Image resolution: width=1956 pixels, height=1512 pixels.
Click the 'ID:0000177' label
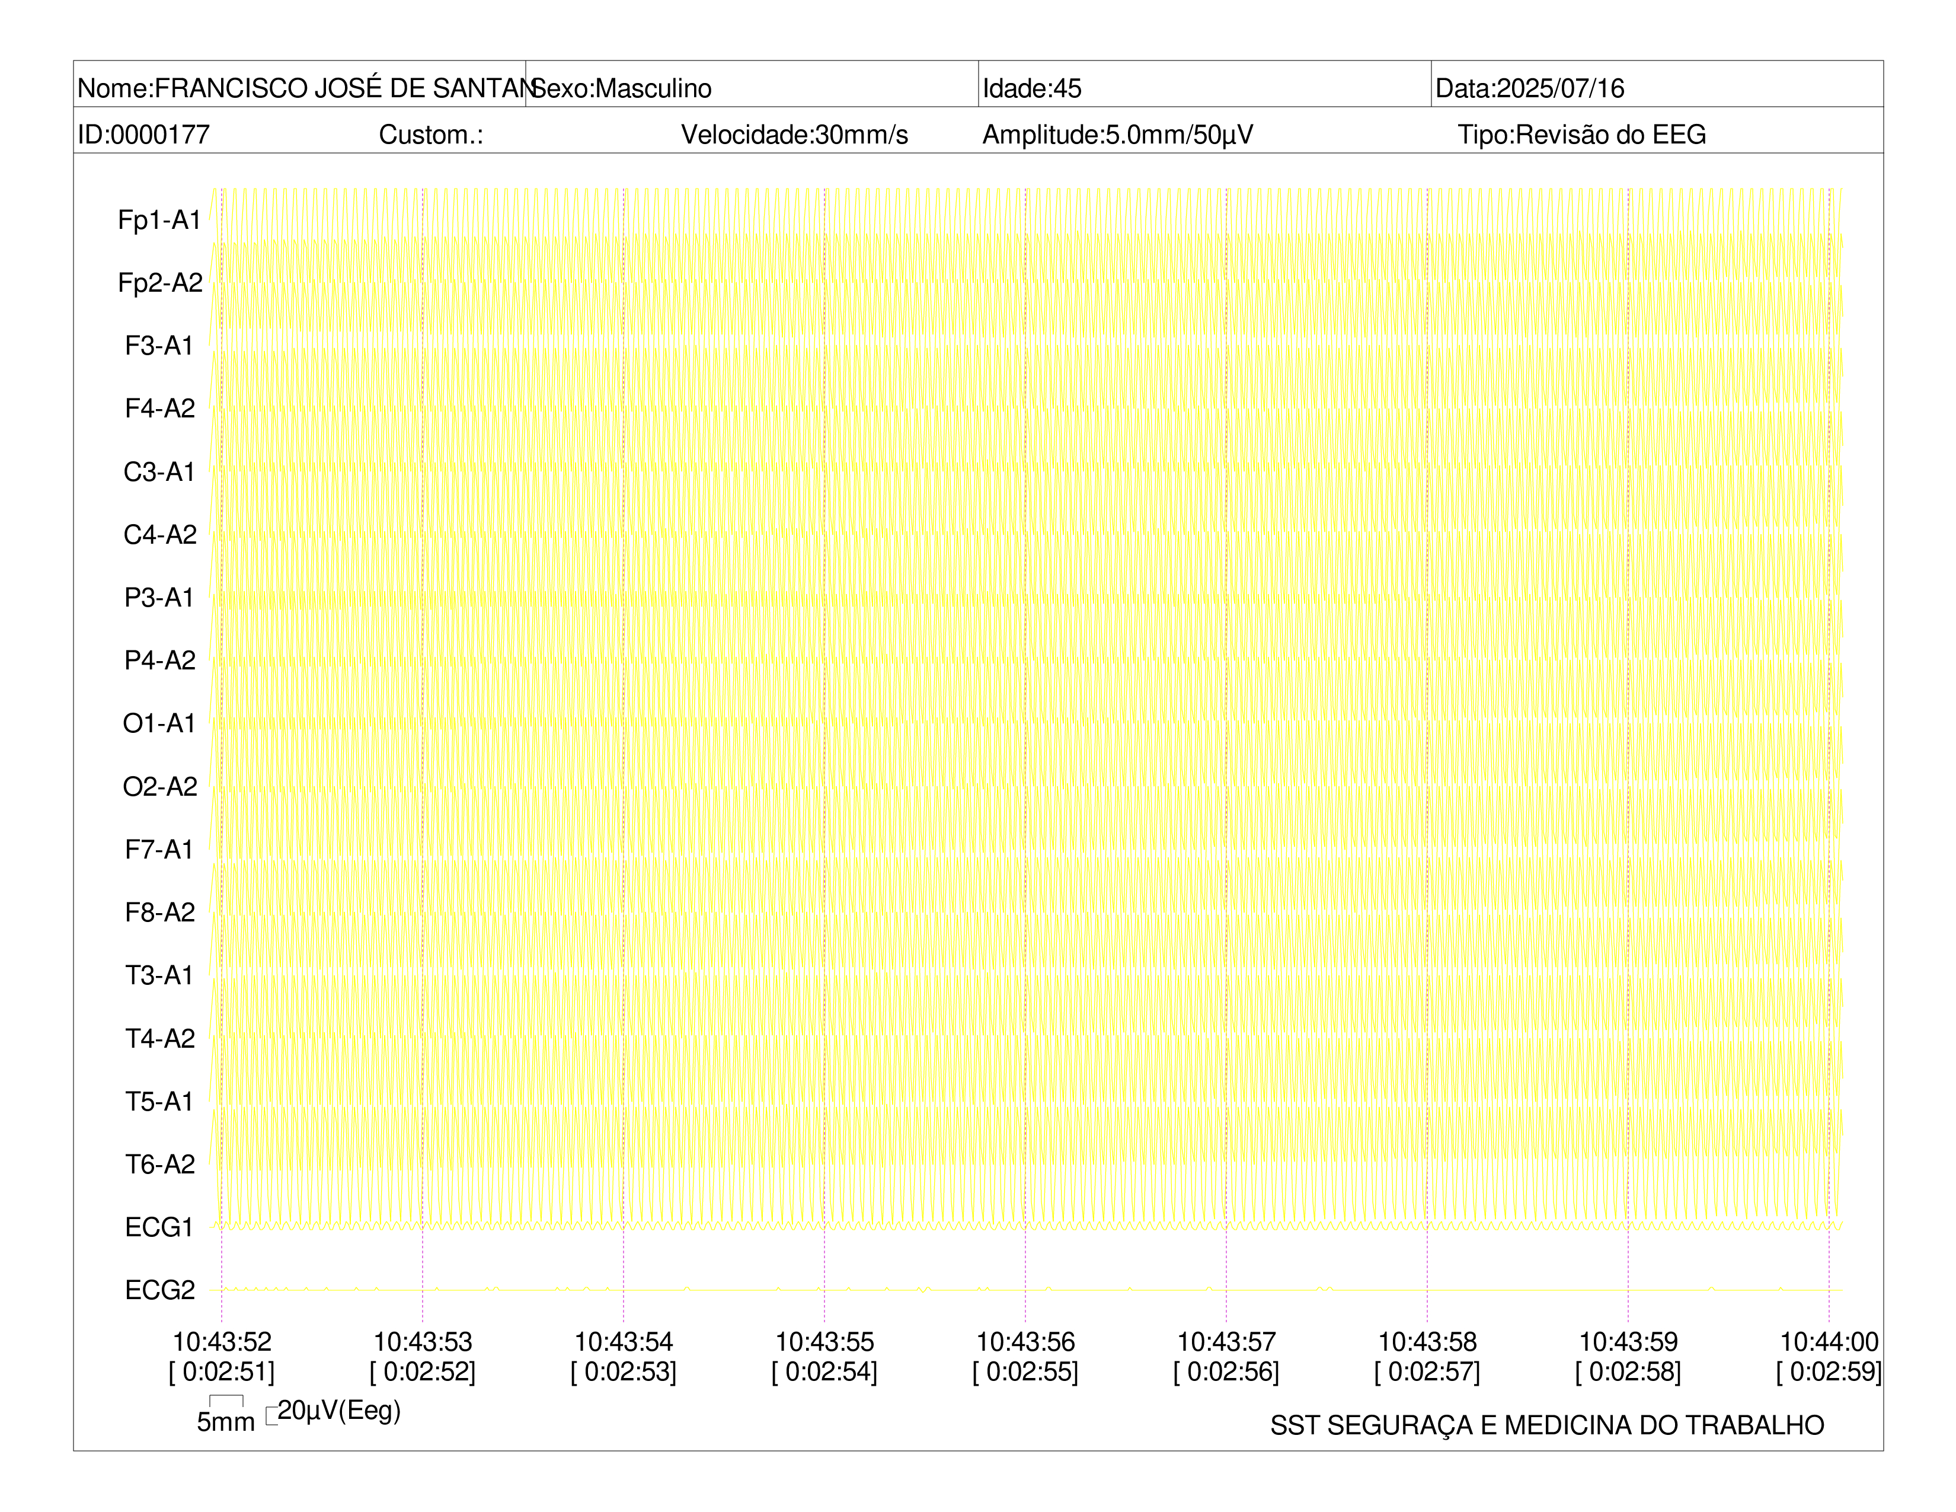(144, 135)
